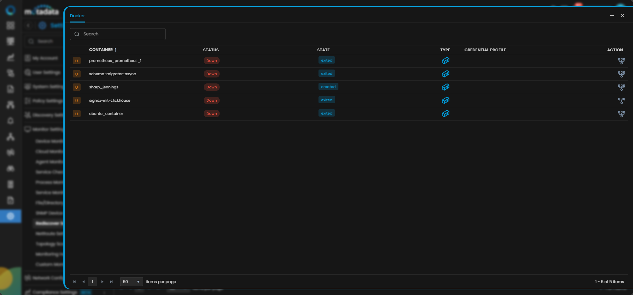Click the Docker tab

tap(77, 16)
